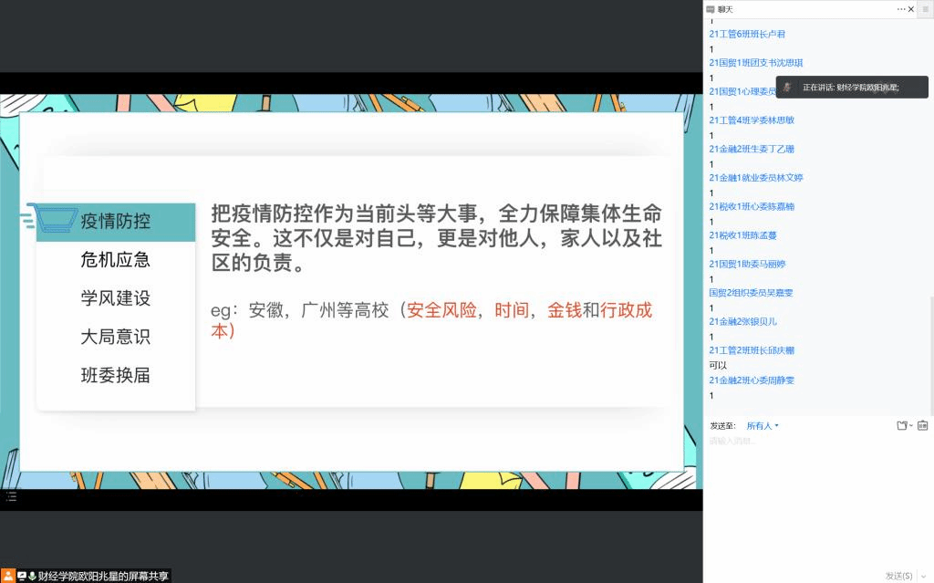
Task: Click the send file folder icon
Action: click(901, 425)
